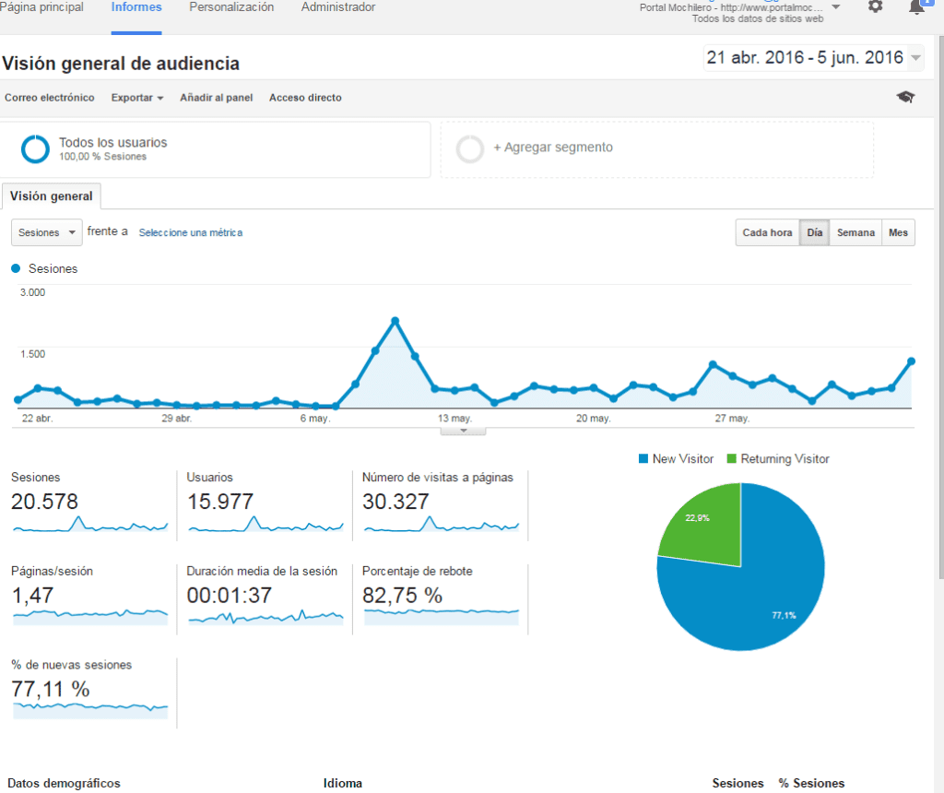Open the Sesiones metric dropdown
Viewport: 944px width, 793px height.
tap(46, 233)
